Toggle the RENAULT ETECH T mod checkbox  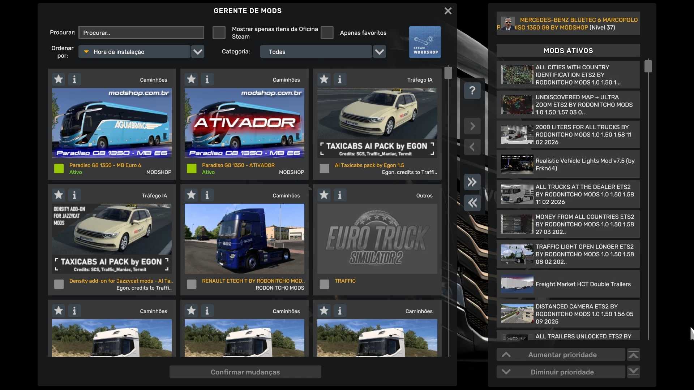pos(192,284)
